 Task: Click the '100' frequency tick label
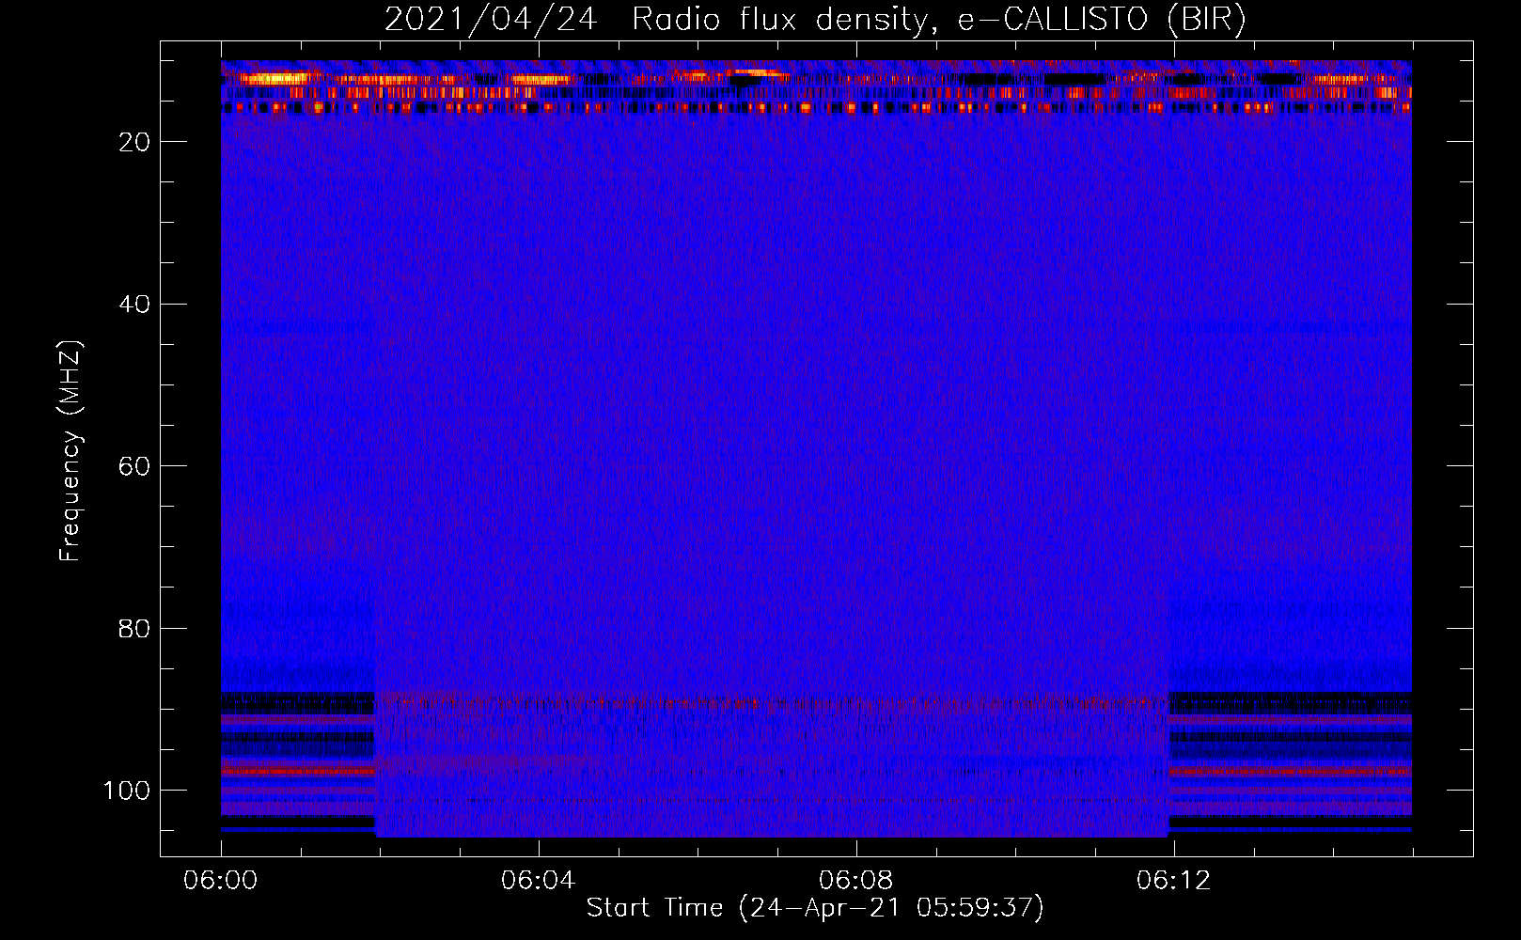[128, 791]
